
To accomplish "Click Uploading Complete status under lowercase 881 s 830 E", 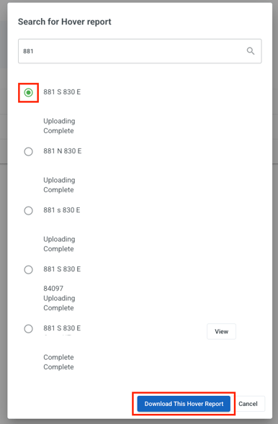I will [x=59, y=244].
